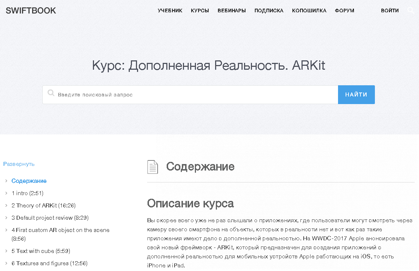The image size is (419, 271).
Task: Expand chevron next to 2 Theory of ARKit
Action: (x=7, y=205)
